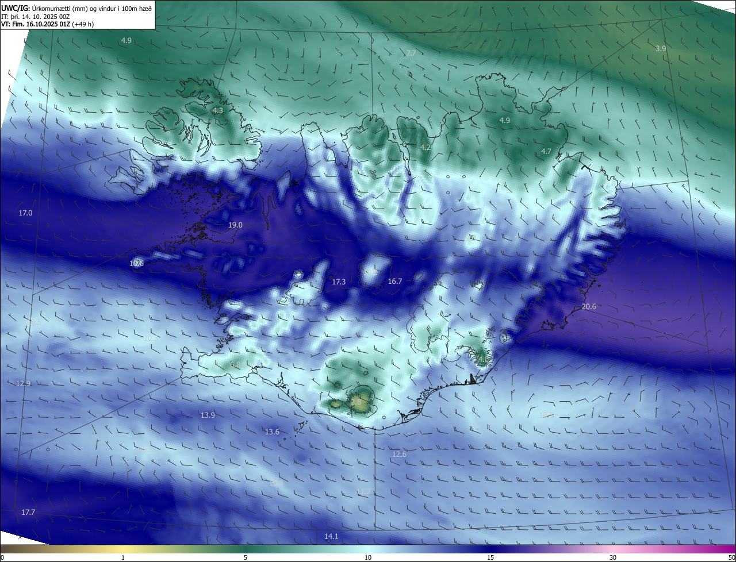Click the 2.8 value over the yellow glacier area

point(356,402)
